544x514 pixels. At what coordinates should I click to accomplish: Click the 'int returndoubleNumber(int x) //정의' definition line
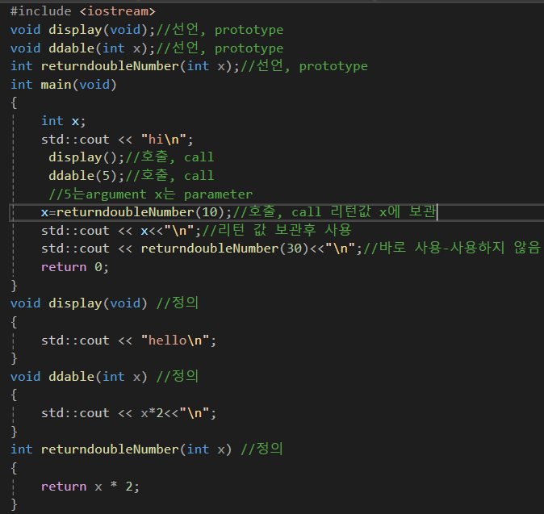pos(147,449)
